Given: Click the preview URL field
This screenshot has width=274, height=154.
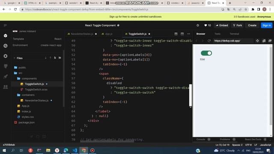Looking at the screenshot, I should click(x=233, y=41).
